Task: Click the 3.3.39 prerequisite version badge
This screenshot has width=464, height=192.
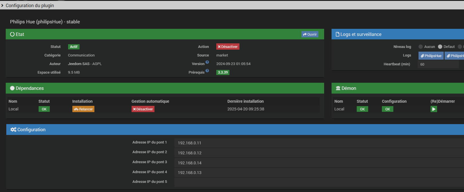Action: pos(223,72)
